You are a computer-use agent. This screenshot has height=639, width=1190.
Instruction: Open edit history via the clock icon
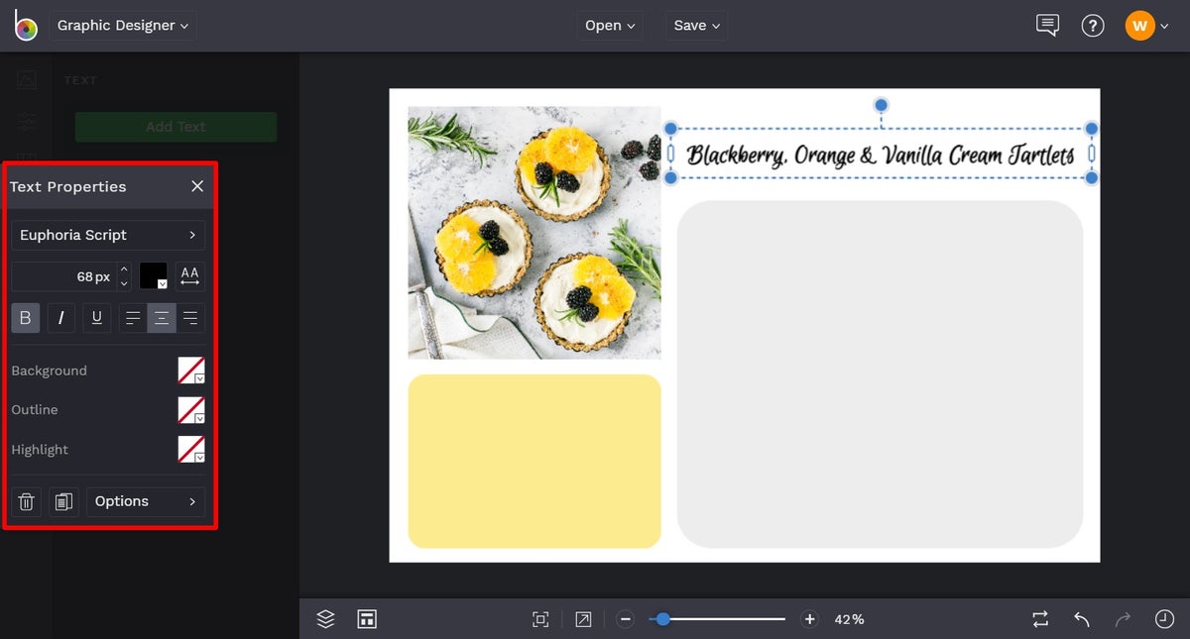[1165, 618]
